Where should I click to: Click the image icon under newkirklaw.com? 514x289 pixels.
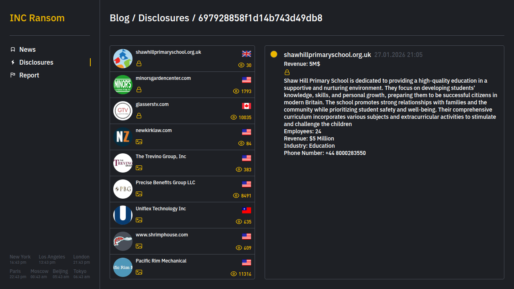point(139,142)
